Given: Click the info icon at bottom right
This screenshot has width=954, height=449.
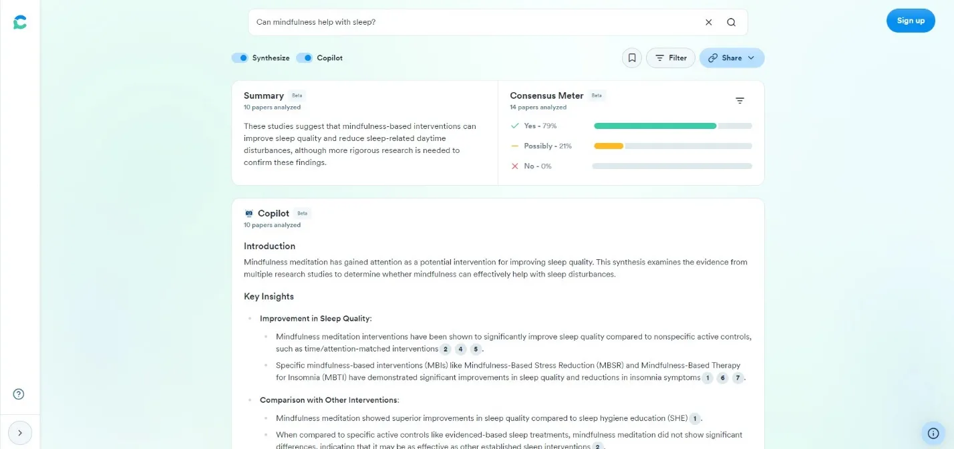Looking at the screenshot, I should coord(933,433).
